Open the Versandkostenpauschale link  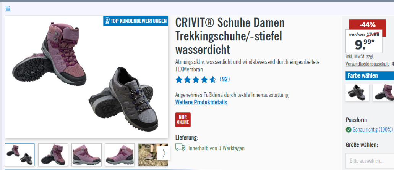(x=367, y=64)
